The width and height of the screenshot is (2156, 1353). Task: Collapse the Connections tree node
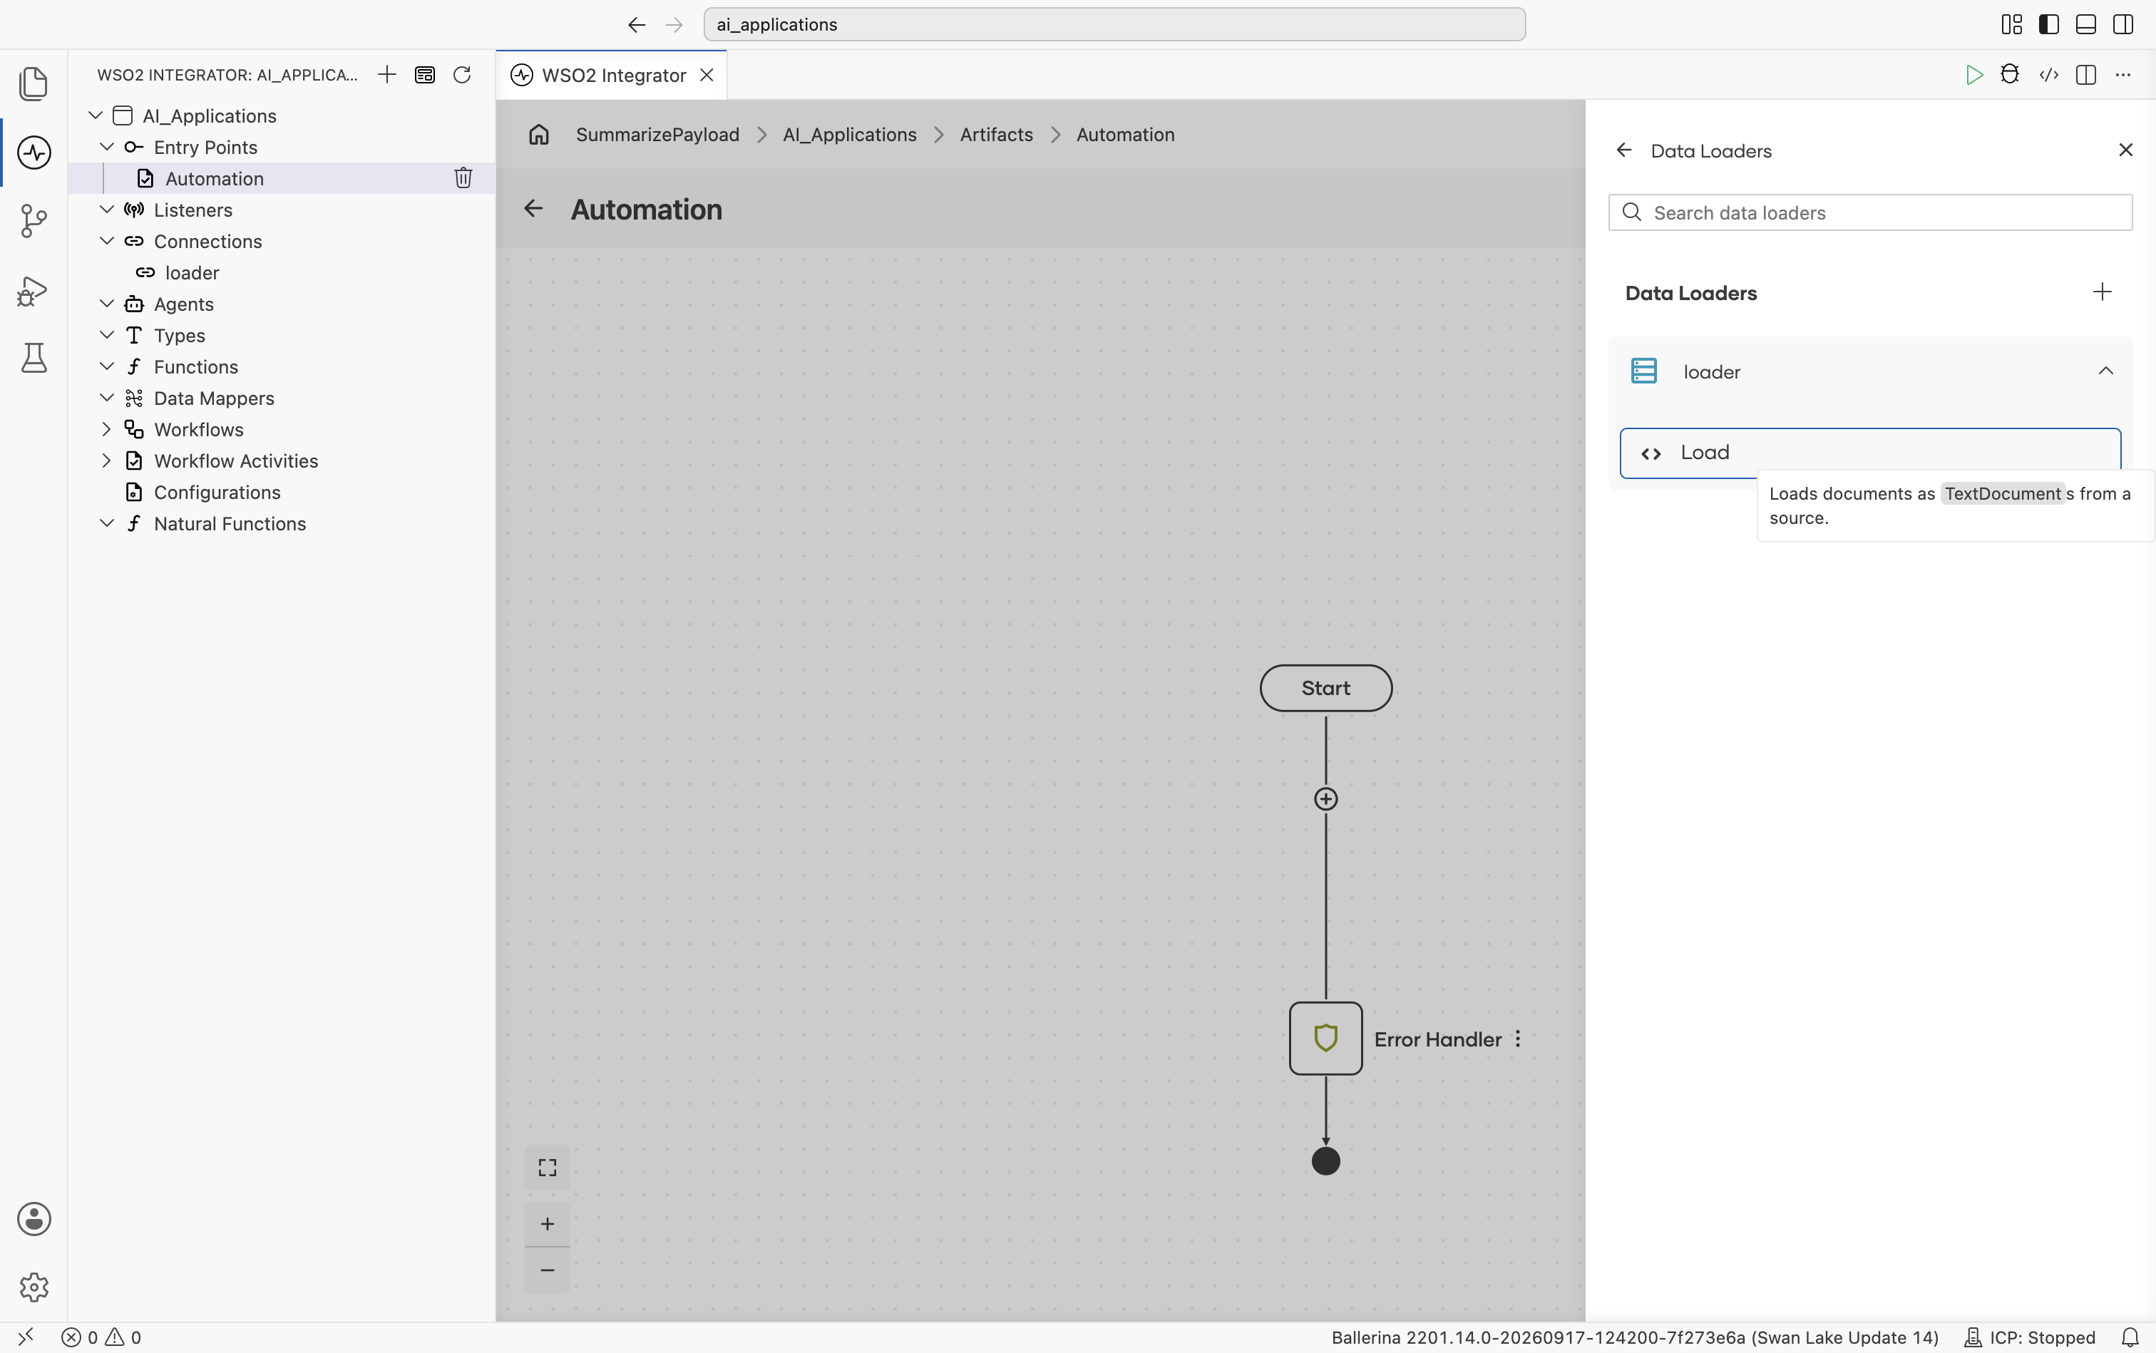(106, 241)
